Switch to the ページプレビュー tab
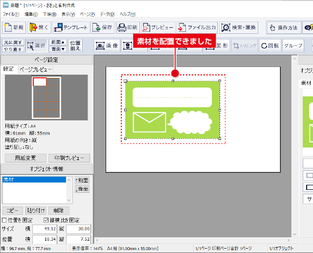The height and width of the screenshot is (253, 313). tap(35, 69)
